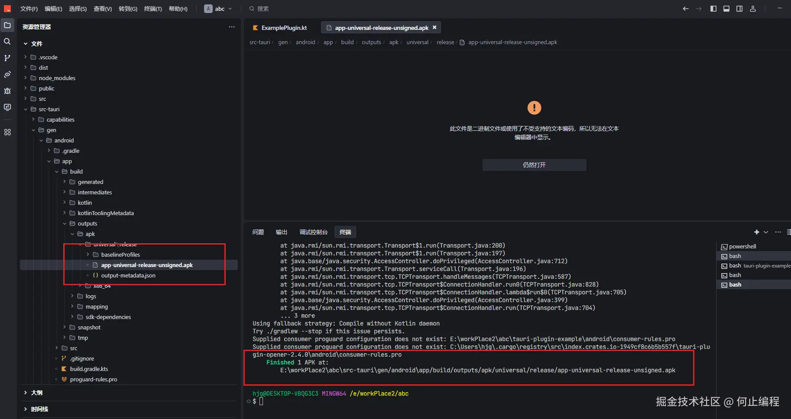Open the 终端(T) menu in the menu bar
791x419 pixels.
(x=153, y=9)
